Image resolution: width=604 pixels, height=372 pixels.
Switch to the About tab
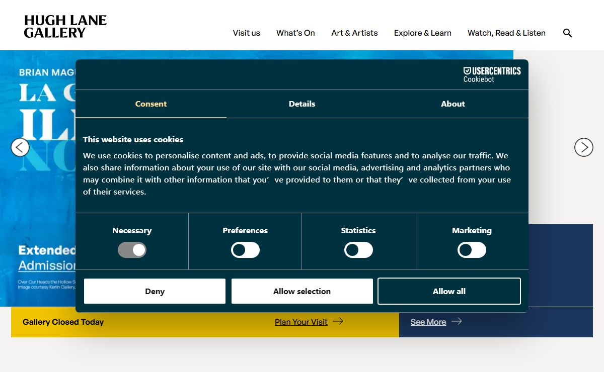tap(453, 104)
